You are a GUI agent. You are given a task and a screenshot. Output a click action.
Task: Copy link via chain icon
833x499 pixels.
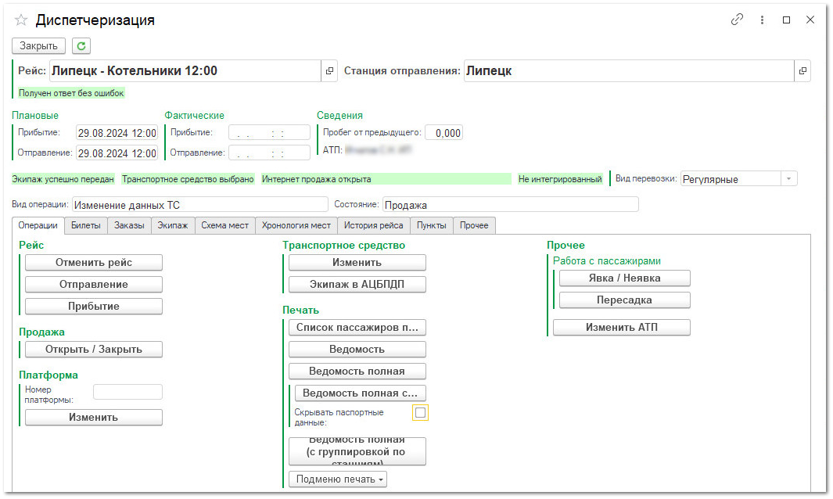click(737, 20)
